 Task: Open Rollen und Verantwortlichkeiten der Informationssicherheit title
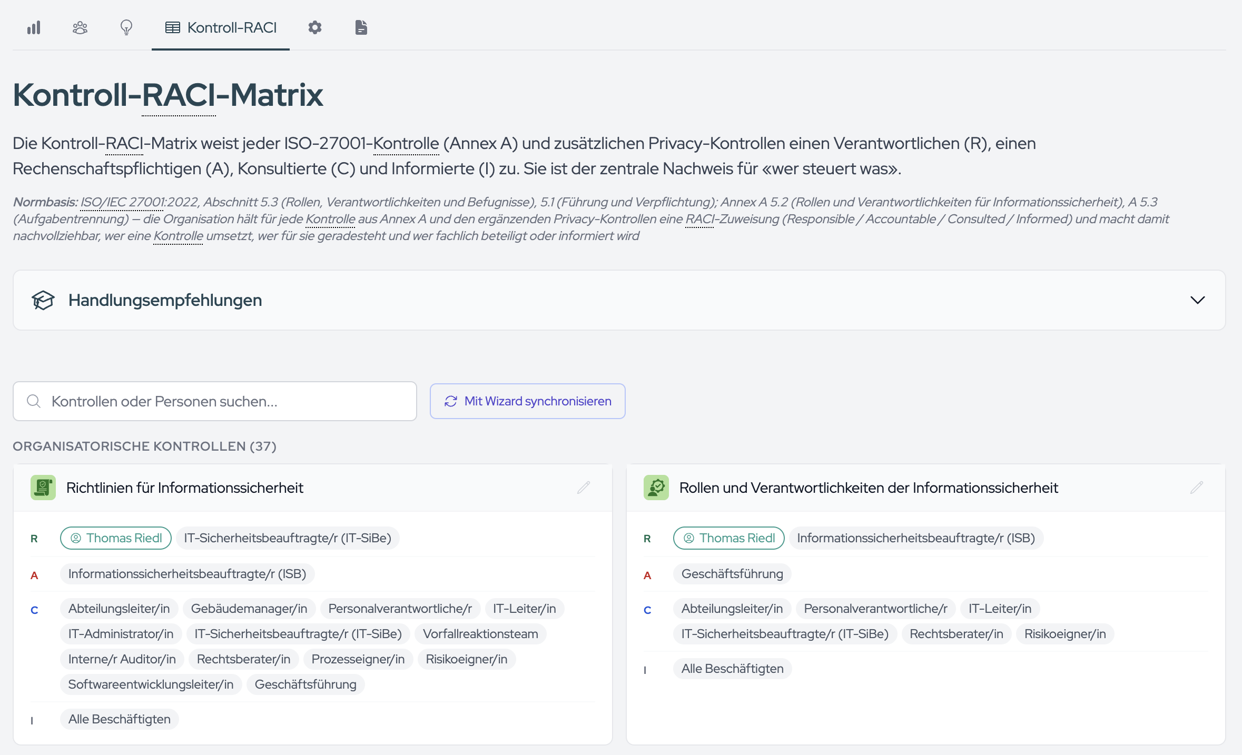coord(869,488)
